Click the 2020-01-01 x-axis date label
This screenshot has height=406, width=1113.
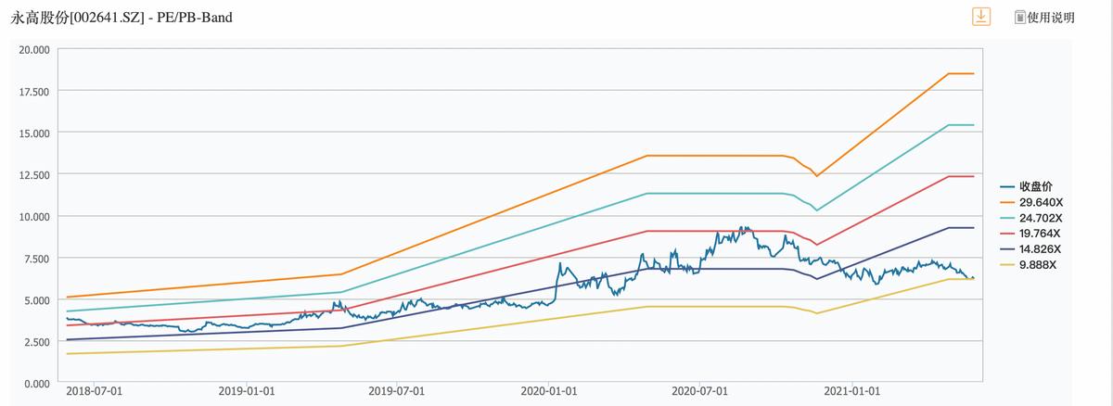click(x=549, y=392)
